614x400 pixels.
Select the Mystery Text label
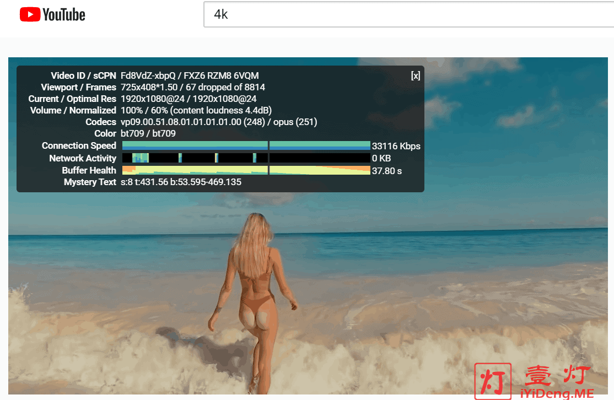pos(90,182)
